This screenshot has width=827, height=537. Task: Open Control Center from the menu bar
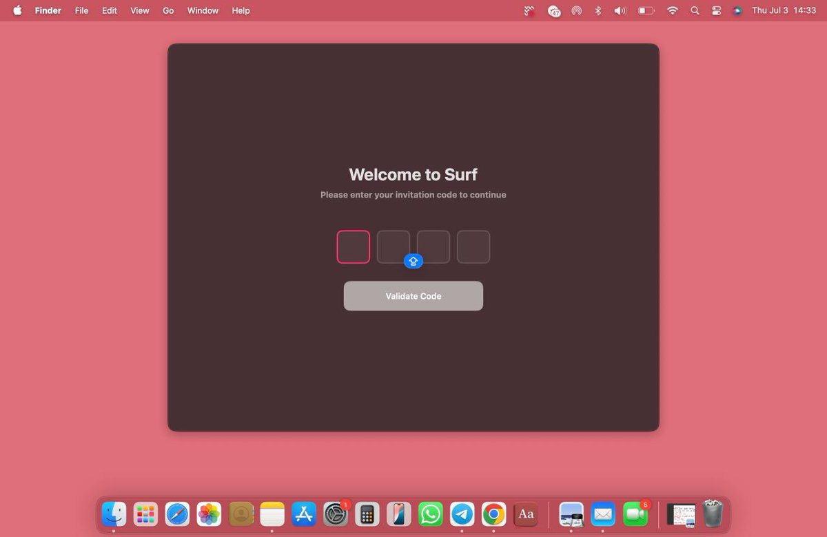click(715, 10)
